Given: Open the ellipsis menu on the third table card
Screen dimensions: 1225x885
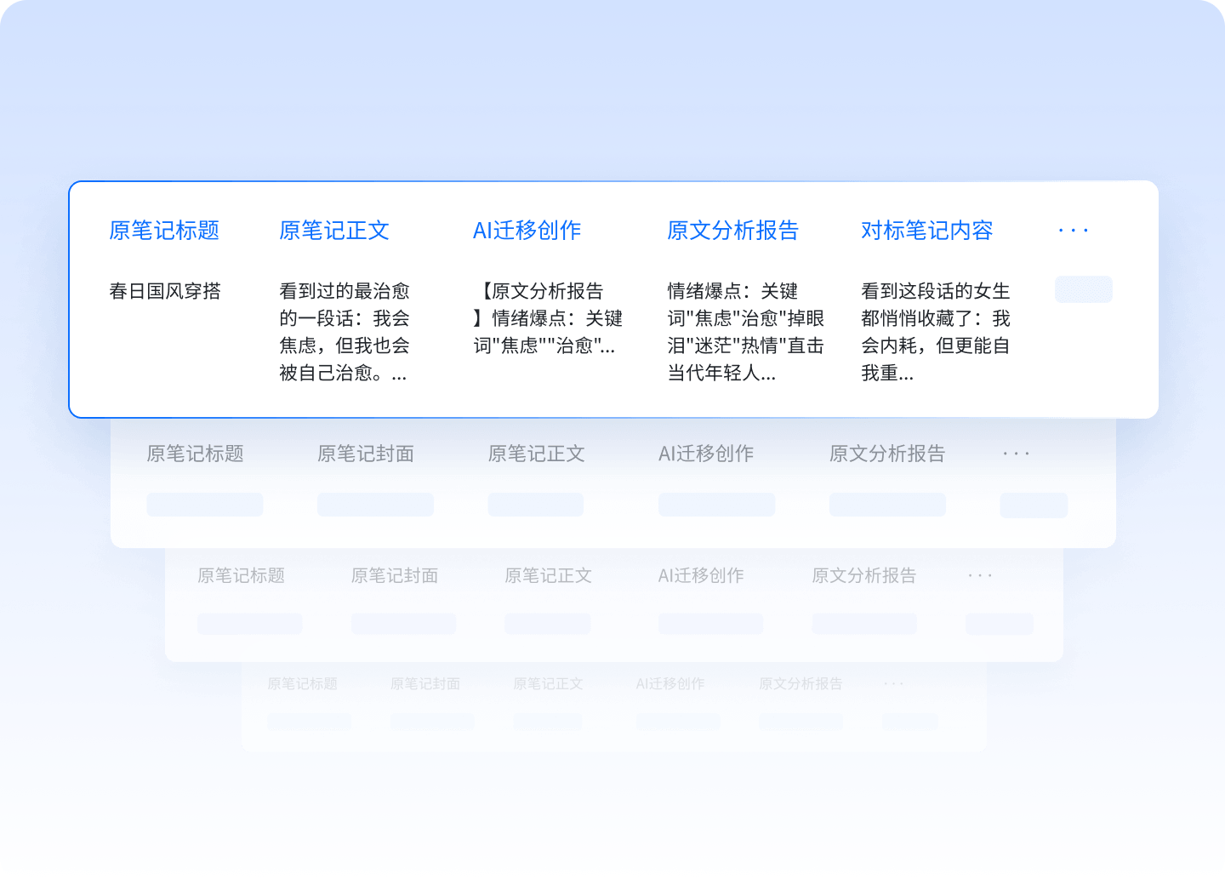Looking at the screenshot, I should [x=980, y=575].
